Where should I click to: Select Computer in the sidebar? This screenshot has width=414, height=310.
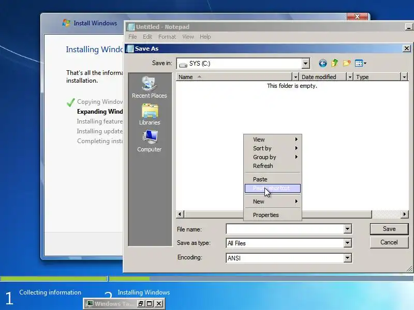pos(150,141)
